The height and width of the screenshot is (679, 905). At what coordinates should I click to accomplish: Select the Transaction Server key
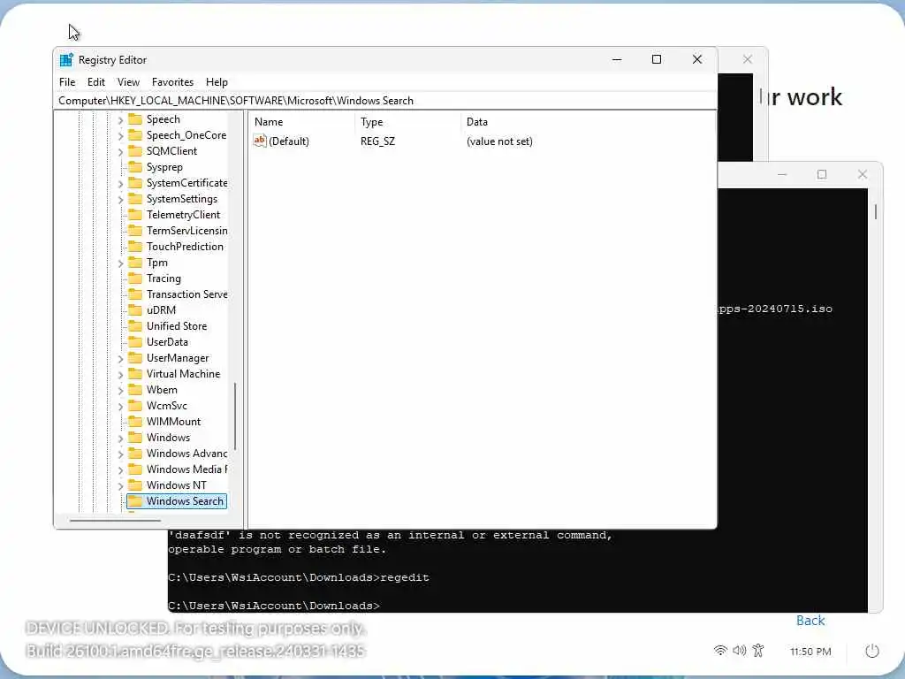pos(186,294)
